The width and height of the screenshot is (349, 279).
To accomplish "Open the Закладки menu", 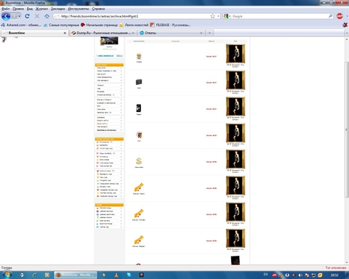I will tap(57, 9).
